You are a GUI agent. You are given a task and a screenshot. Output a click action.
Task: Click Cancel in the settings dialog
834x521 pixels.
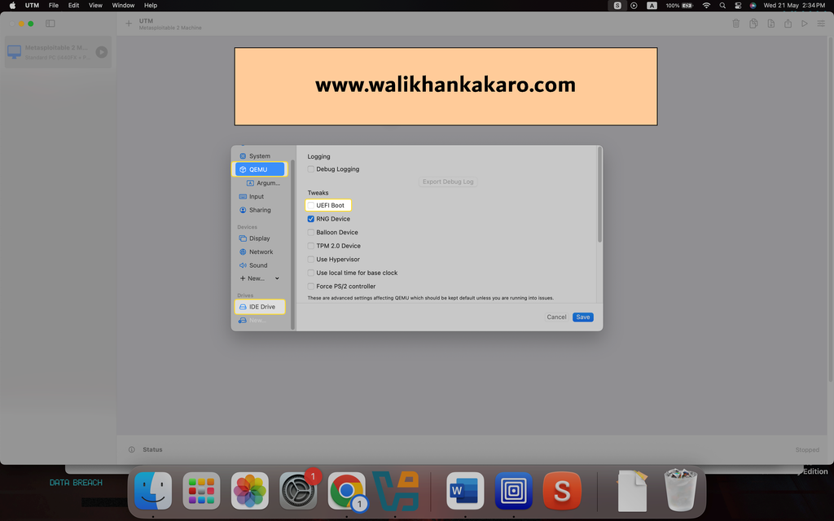click(556, 317)
